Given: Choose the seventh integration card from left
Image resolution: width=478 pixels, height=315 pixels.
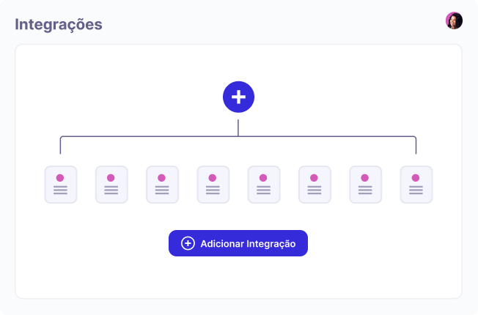Looking at the screenshot, I should coord(365,185).
